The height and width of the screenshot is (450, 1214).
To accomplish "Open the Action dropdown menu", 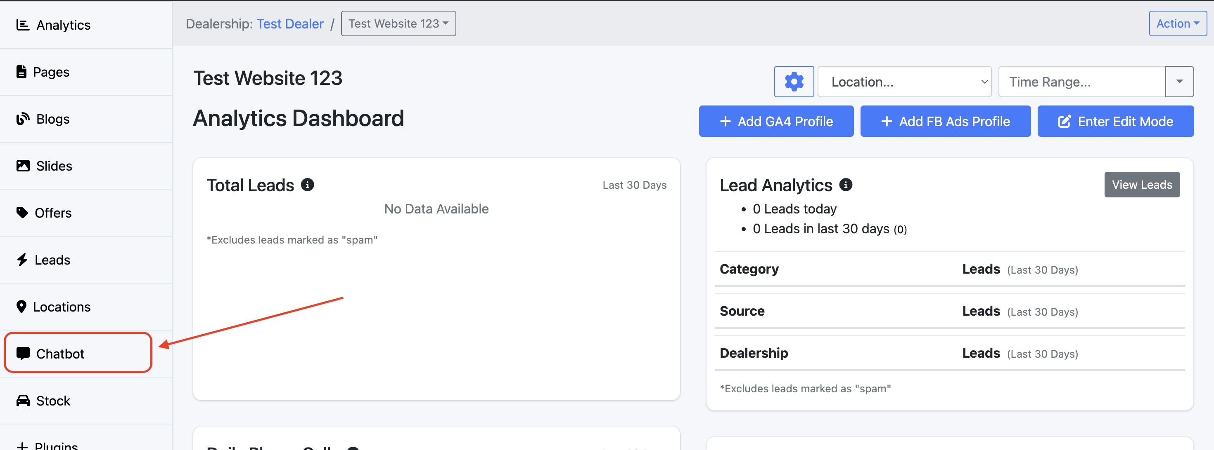I will (1177, 23).
